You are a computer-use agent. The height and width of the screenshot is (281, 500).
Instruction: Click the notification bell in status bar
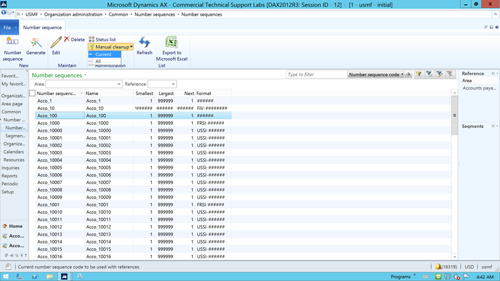tap(438, 267)
